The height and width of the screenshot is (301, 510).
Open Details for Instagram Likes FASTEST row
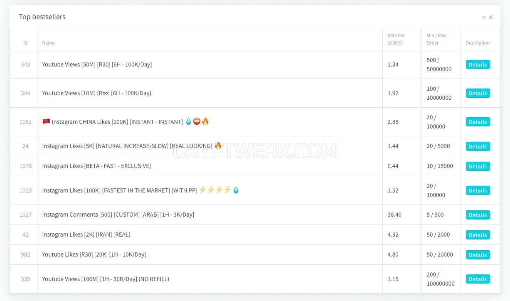pyautogui.click(x=478, y=190)
